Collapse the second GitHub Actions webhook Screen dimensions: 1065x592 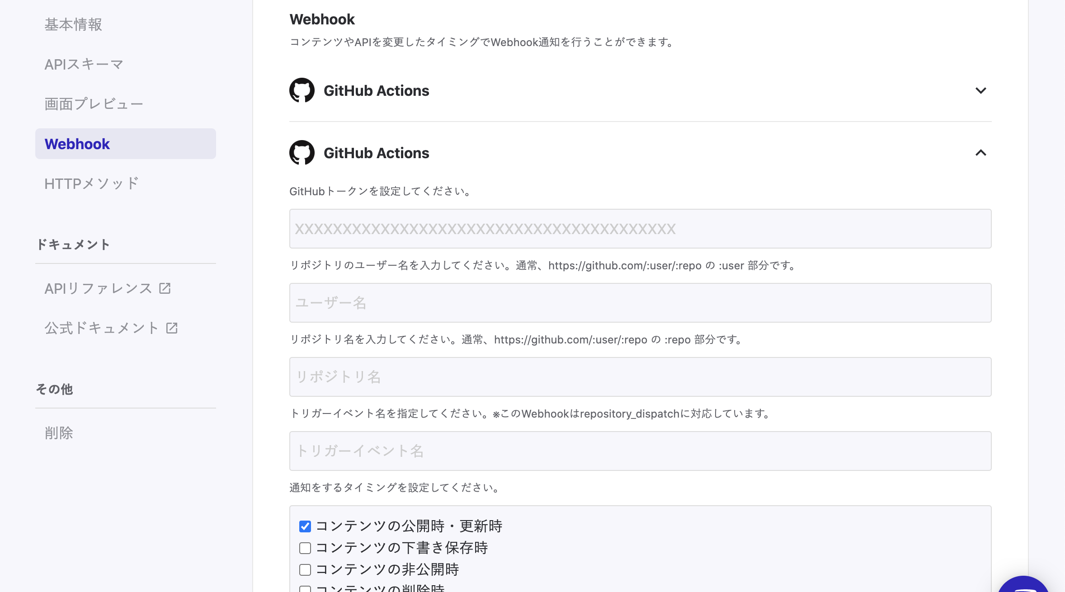[x=981, y=153]
